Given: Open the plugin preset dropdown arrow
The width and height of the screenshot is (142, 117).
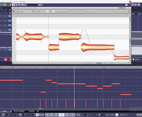Looking at the screenshot, I should pos(43,5).
